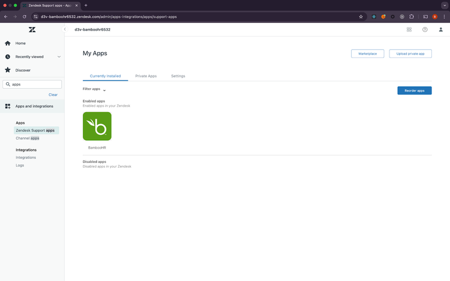Collapse the sidebar with the chevron button
Image resolution: width=450 pixels, height=281 pixels.
pos(65,29)
